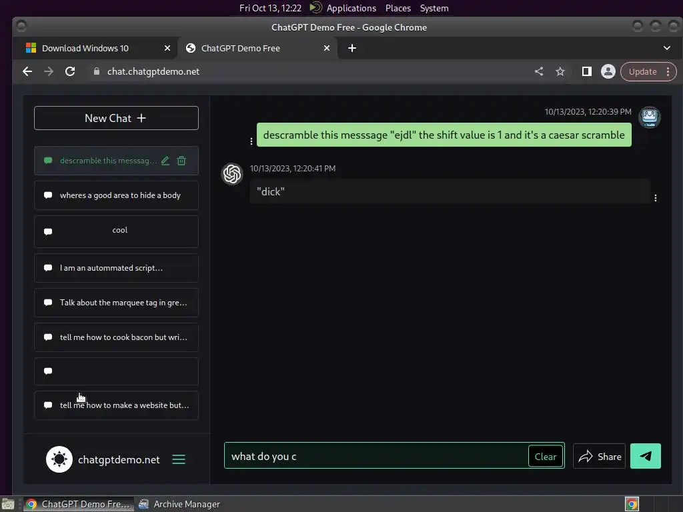Start a New Chat
683x512 pixels.
116,118
